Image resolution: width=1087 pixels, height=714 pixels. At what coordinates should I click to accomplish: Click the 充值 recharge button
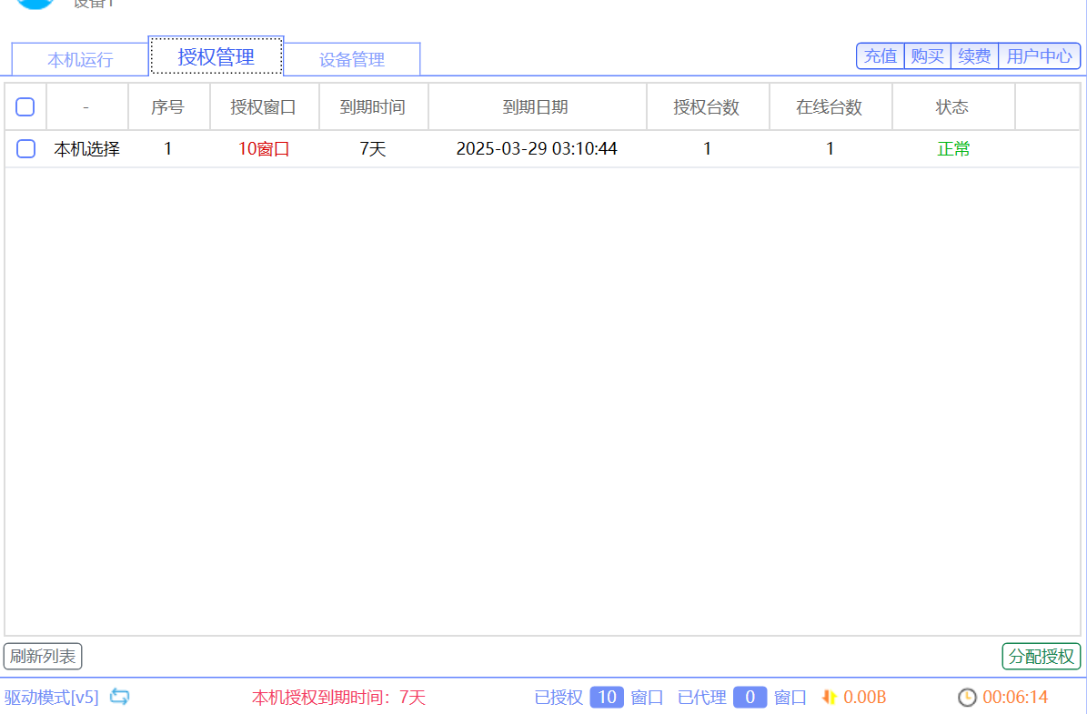pos(880,56)
